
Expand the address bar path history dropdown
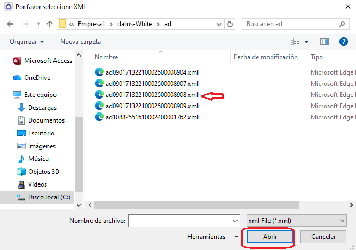(x=217, y=24)
